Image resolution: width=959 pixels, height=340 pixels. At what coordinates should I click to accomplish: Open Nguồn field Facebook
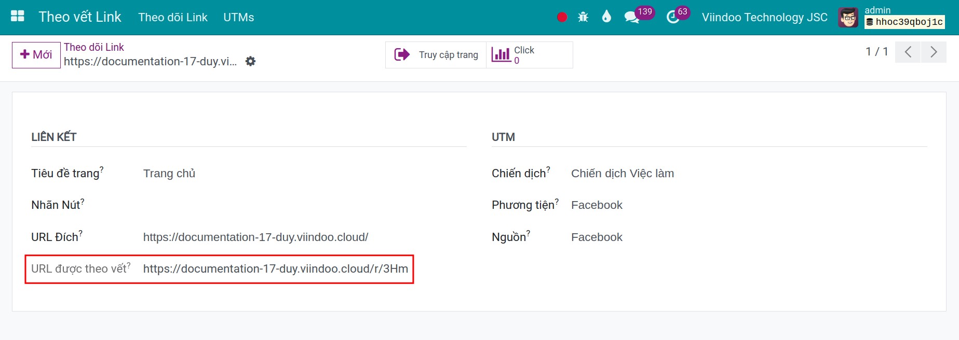point(597,237)
